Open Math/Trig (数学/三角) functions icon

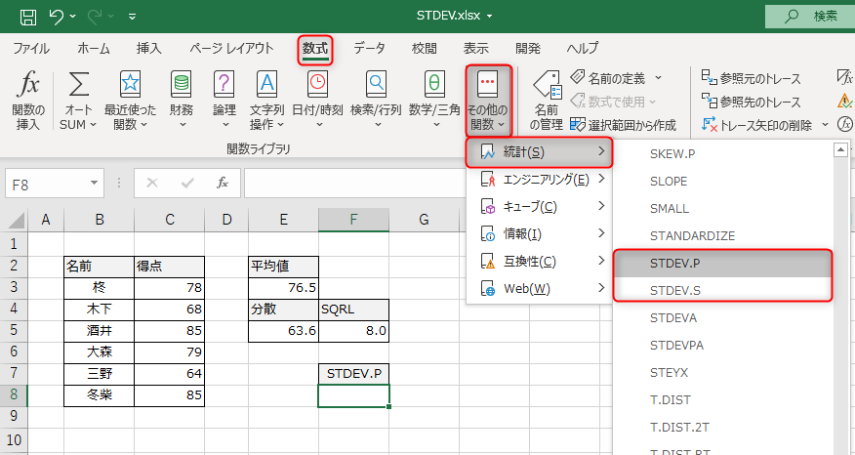[434, 84]
